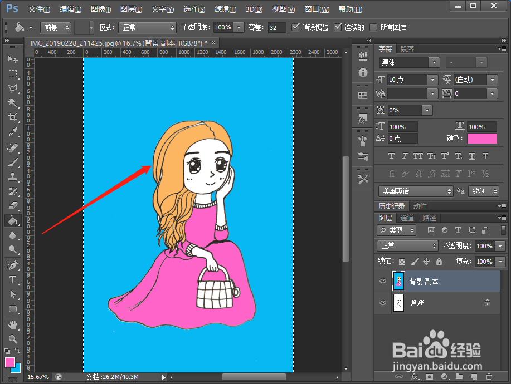Hide the 背景 layer
This screenshot has height=384, width=511.
383,303
